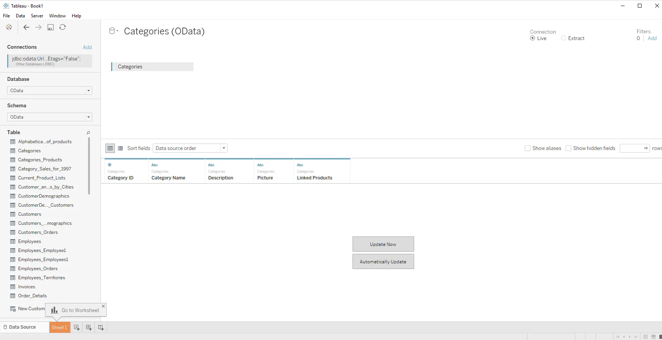Screen dimensions: 662x340
Task: Check Show hidden fields
Action: [x=568, y=148]
